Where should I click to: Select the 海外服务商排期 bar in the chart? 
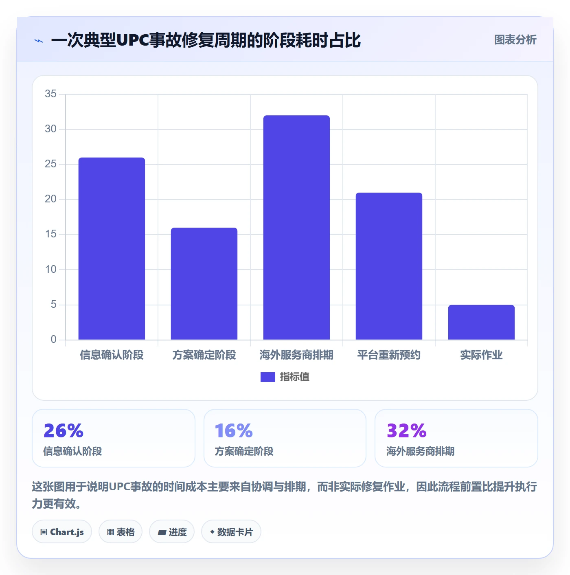[x=296, y=227]
